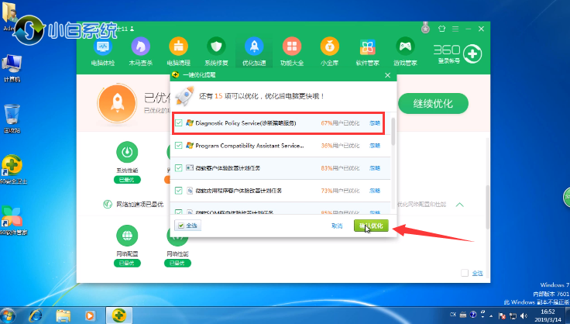Open Action Center flag tray icon
570x324 pixels.
pyautogui.click(x=502, y=315)
